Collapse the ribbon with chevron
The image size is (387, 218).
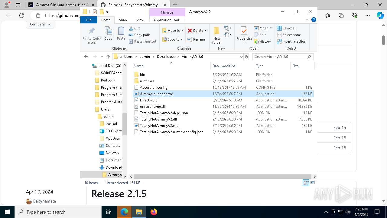click(x=307, y=20)
